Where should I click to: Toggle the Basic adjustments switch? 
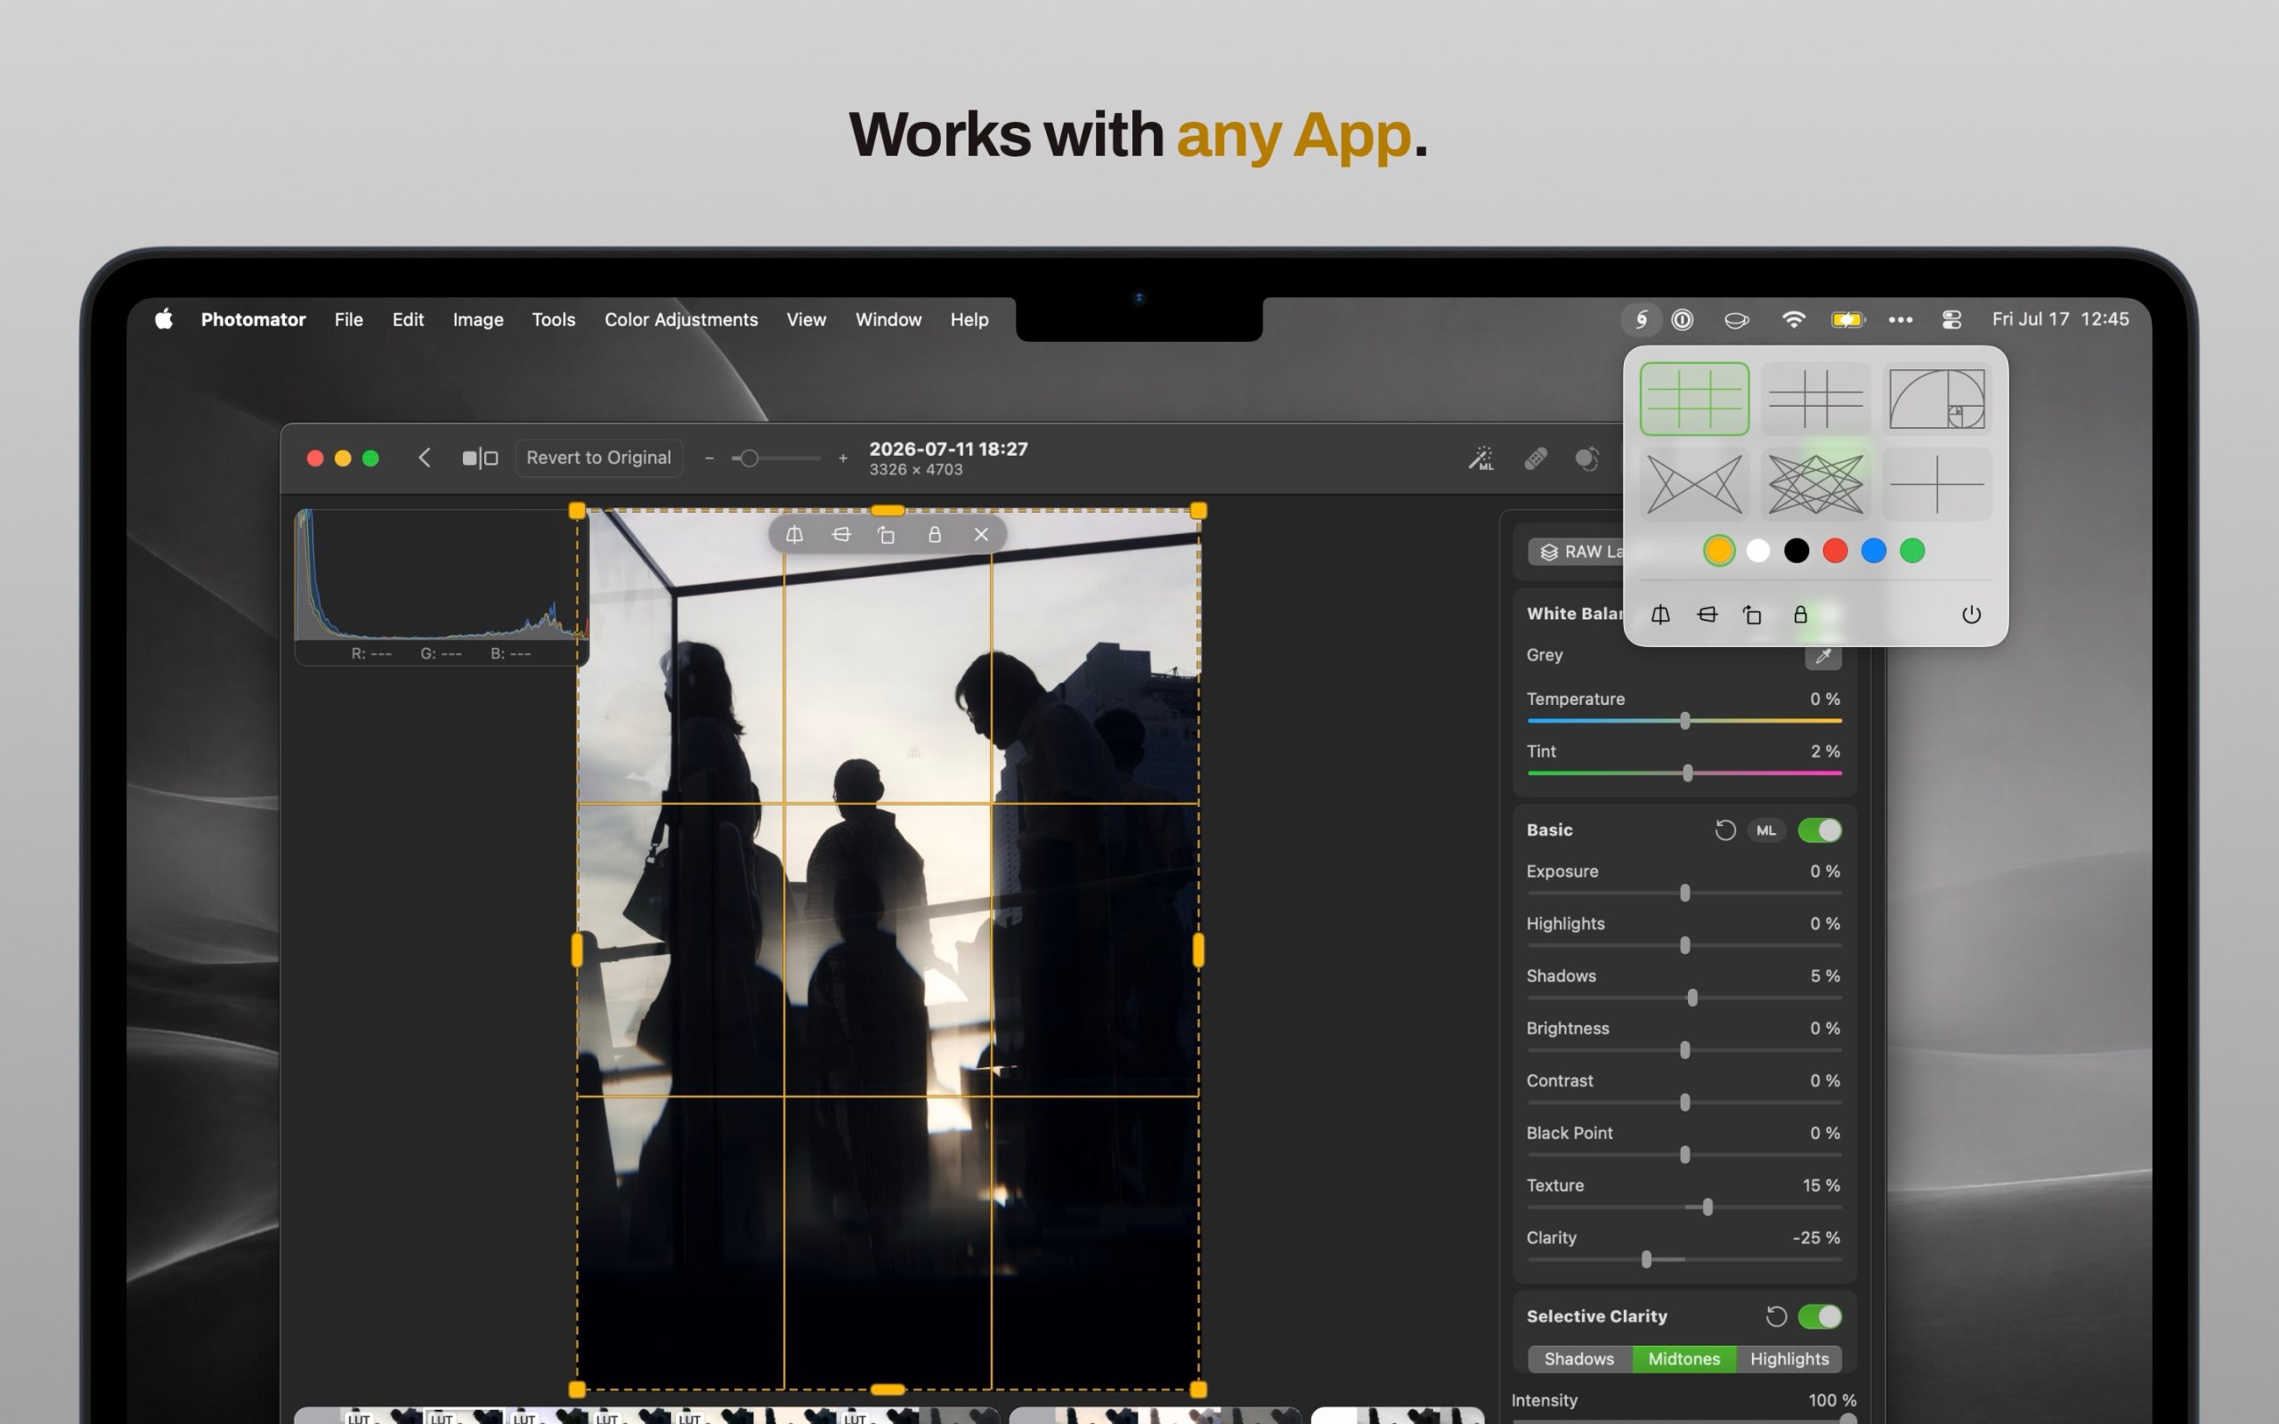(x=1819, y=829)
